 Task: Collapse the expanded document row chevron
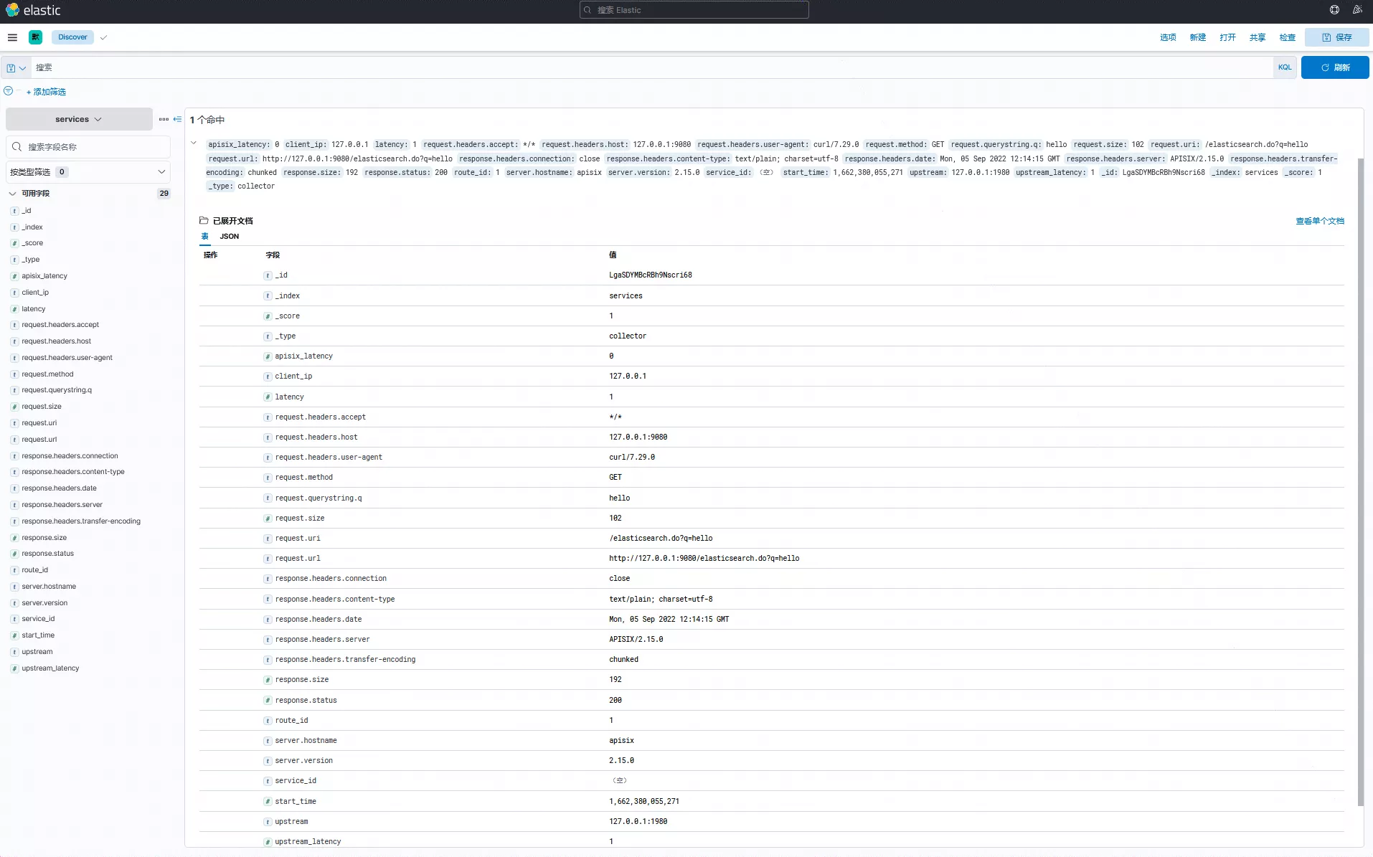[194, 143]
